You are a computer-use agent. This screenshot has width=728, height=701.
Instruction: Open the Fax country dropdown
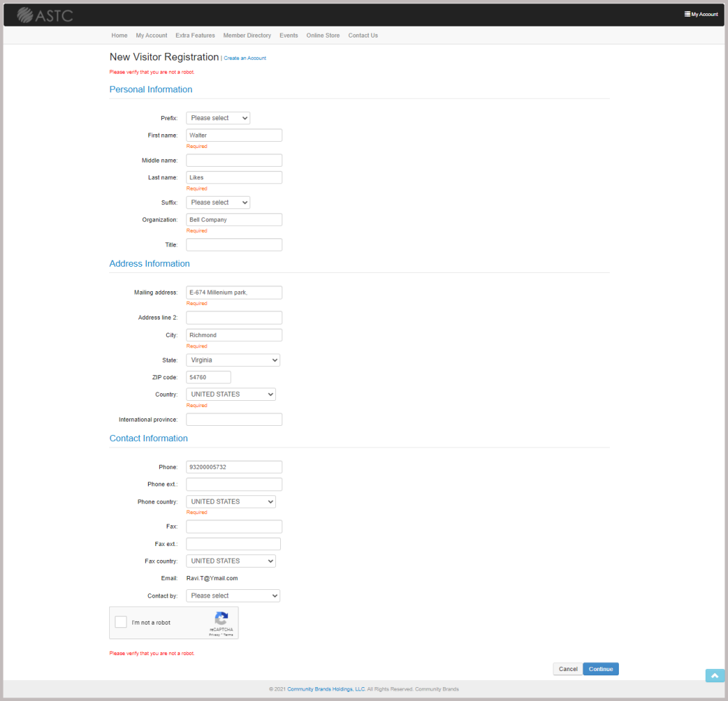click(230, 561)
